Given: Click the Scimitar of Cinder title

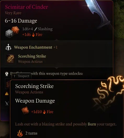Looking at the screenshot, I should click(x=26, y=7).
